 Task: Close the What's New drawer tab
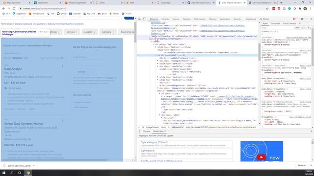(x=165, y=132)
